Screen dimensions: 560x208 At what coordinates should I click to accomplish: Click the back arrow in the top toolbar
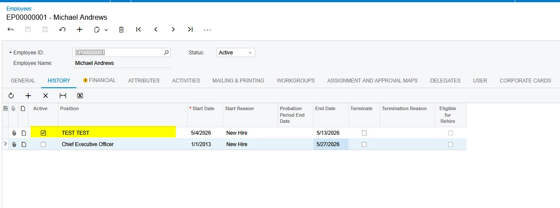pyautogui.click(x=11, y=29)
